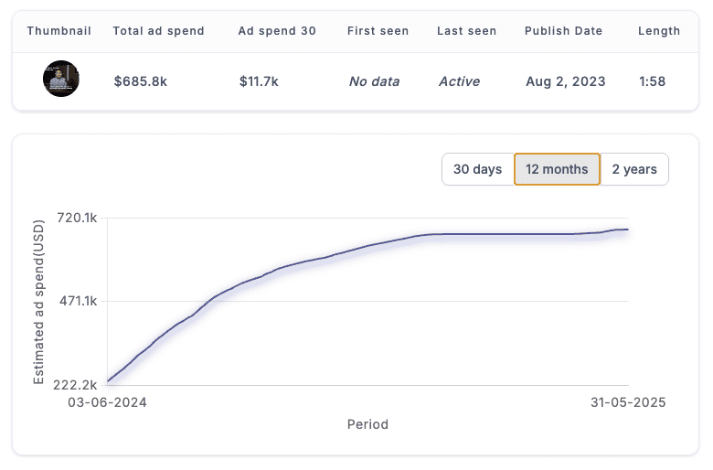Click the Last seen column header
Viewport: 713px width, 470px height.
[x=466, y=31]
